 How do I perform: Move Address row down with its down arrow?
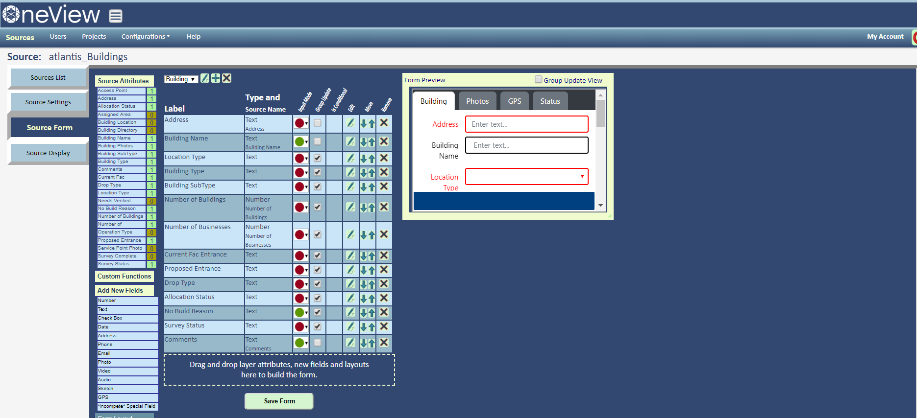(x=364, y=123)
